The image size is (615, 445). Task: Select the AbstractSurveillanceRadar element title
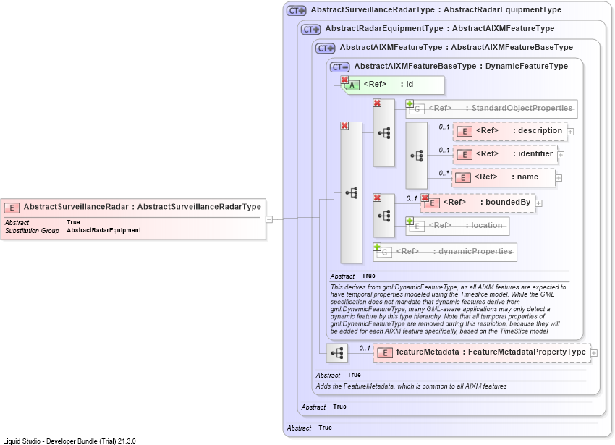(142, 207)
